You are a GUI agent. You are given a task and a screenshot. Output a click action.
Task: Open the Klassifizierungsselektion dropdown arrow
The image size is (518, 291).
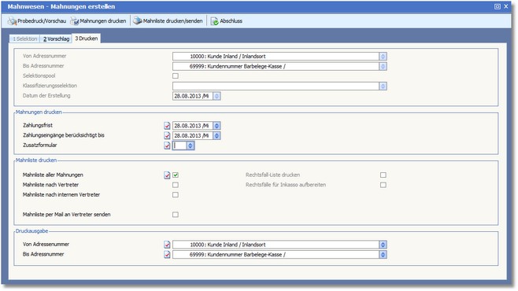tap(383, 86)
